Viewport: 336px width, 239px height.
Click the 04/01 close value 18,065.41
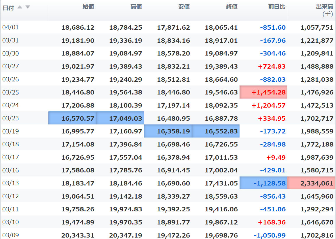[221, 28]
